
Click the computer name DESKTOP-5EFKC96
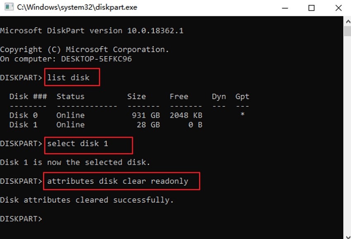tap(96, 59)
